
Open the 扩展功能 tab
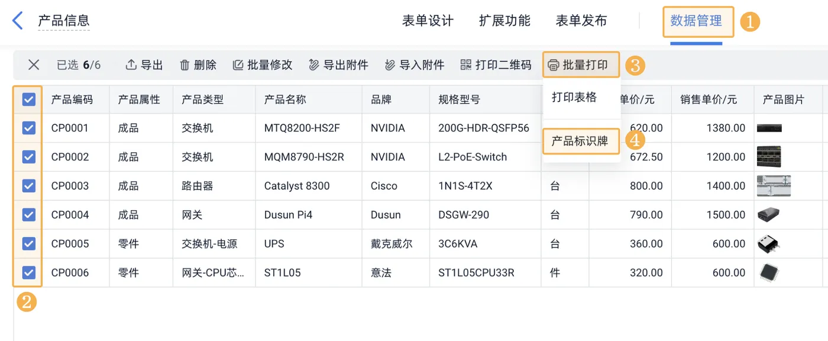[x=504, y=21]
